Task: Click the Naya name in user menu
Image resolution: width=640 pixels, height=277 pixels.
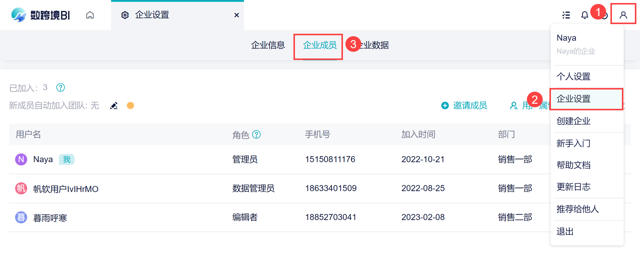Action: [x=566, y=38]
